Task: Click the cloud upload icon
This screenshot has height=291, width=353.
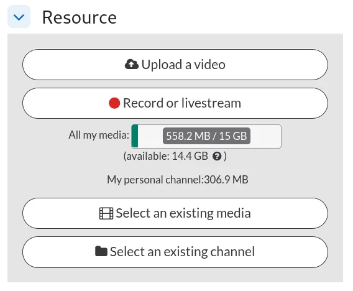Action: click(x=132, y=65)
